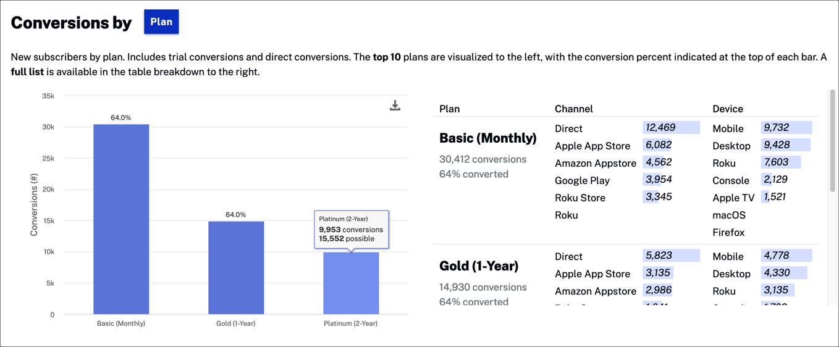
Task: Click the Platinum (2-Year) bar
Action: [351, 283]
